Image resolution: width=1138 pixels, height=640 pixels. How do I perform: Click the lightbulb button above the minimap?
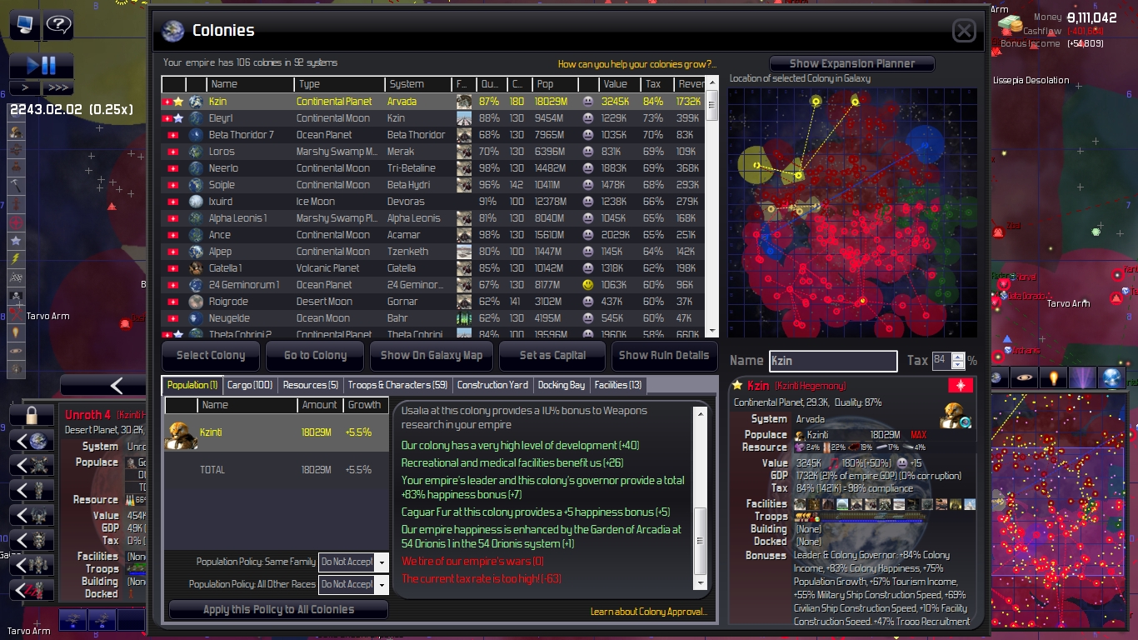click(x=1054, y=378)
